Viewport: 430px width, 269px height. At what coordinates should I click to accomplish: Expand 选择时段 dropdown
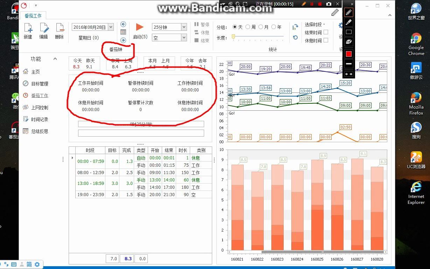[x=315, y=25]
